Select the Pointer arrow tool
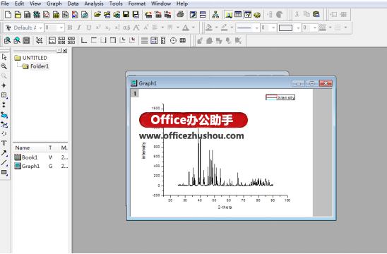Viewport: 387px width, 254px height. point(4,57)
